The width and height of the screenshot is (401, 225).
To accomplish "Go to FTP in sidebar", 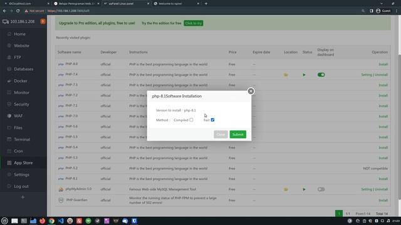I will pos(18,57).
